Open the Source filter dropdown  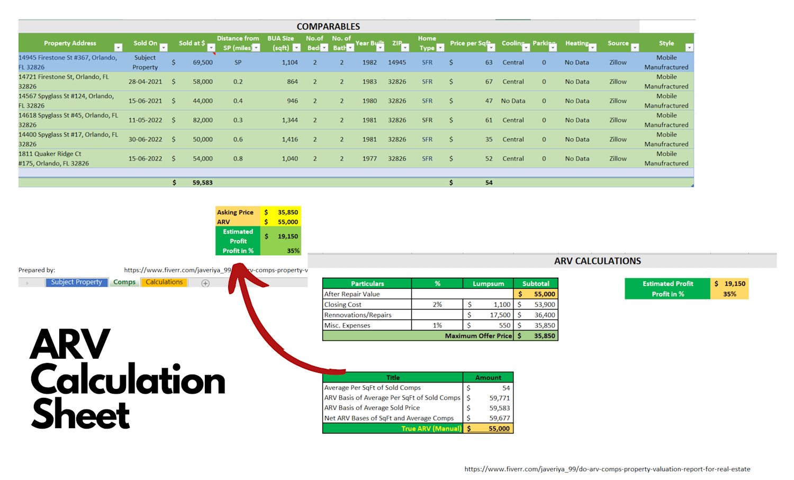(x=635, y=48)
